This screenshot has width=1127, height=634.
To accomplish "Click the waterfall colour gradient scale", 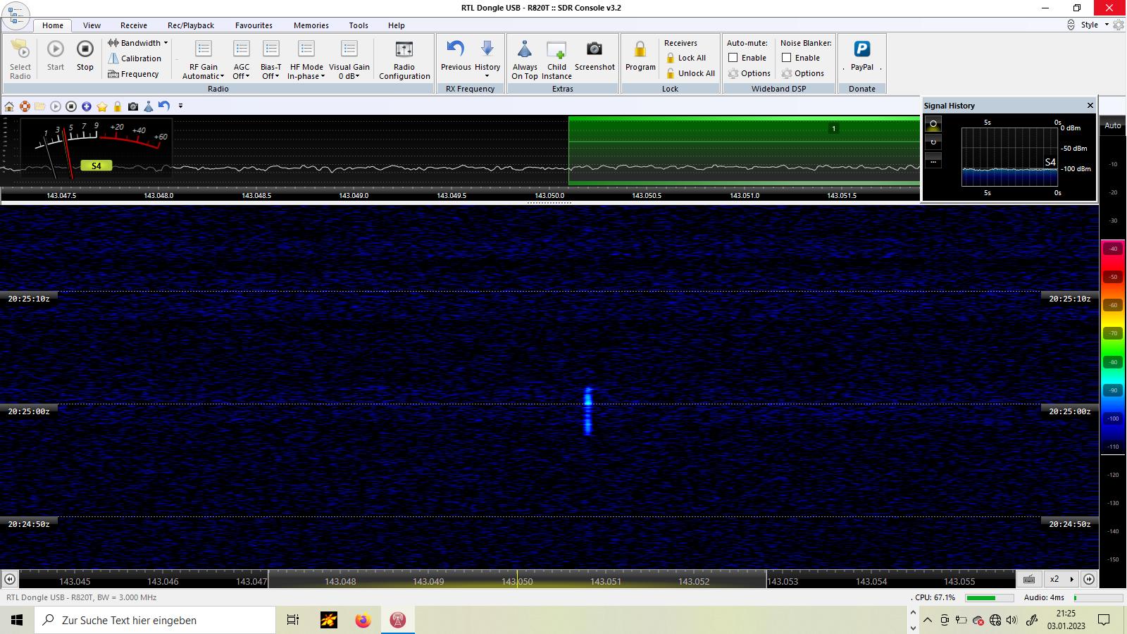I will (1114, 347).
